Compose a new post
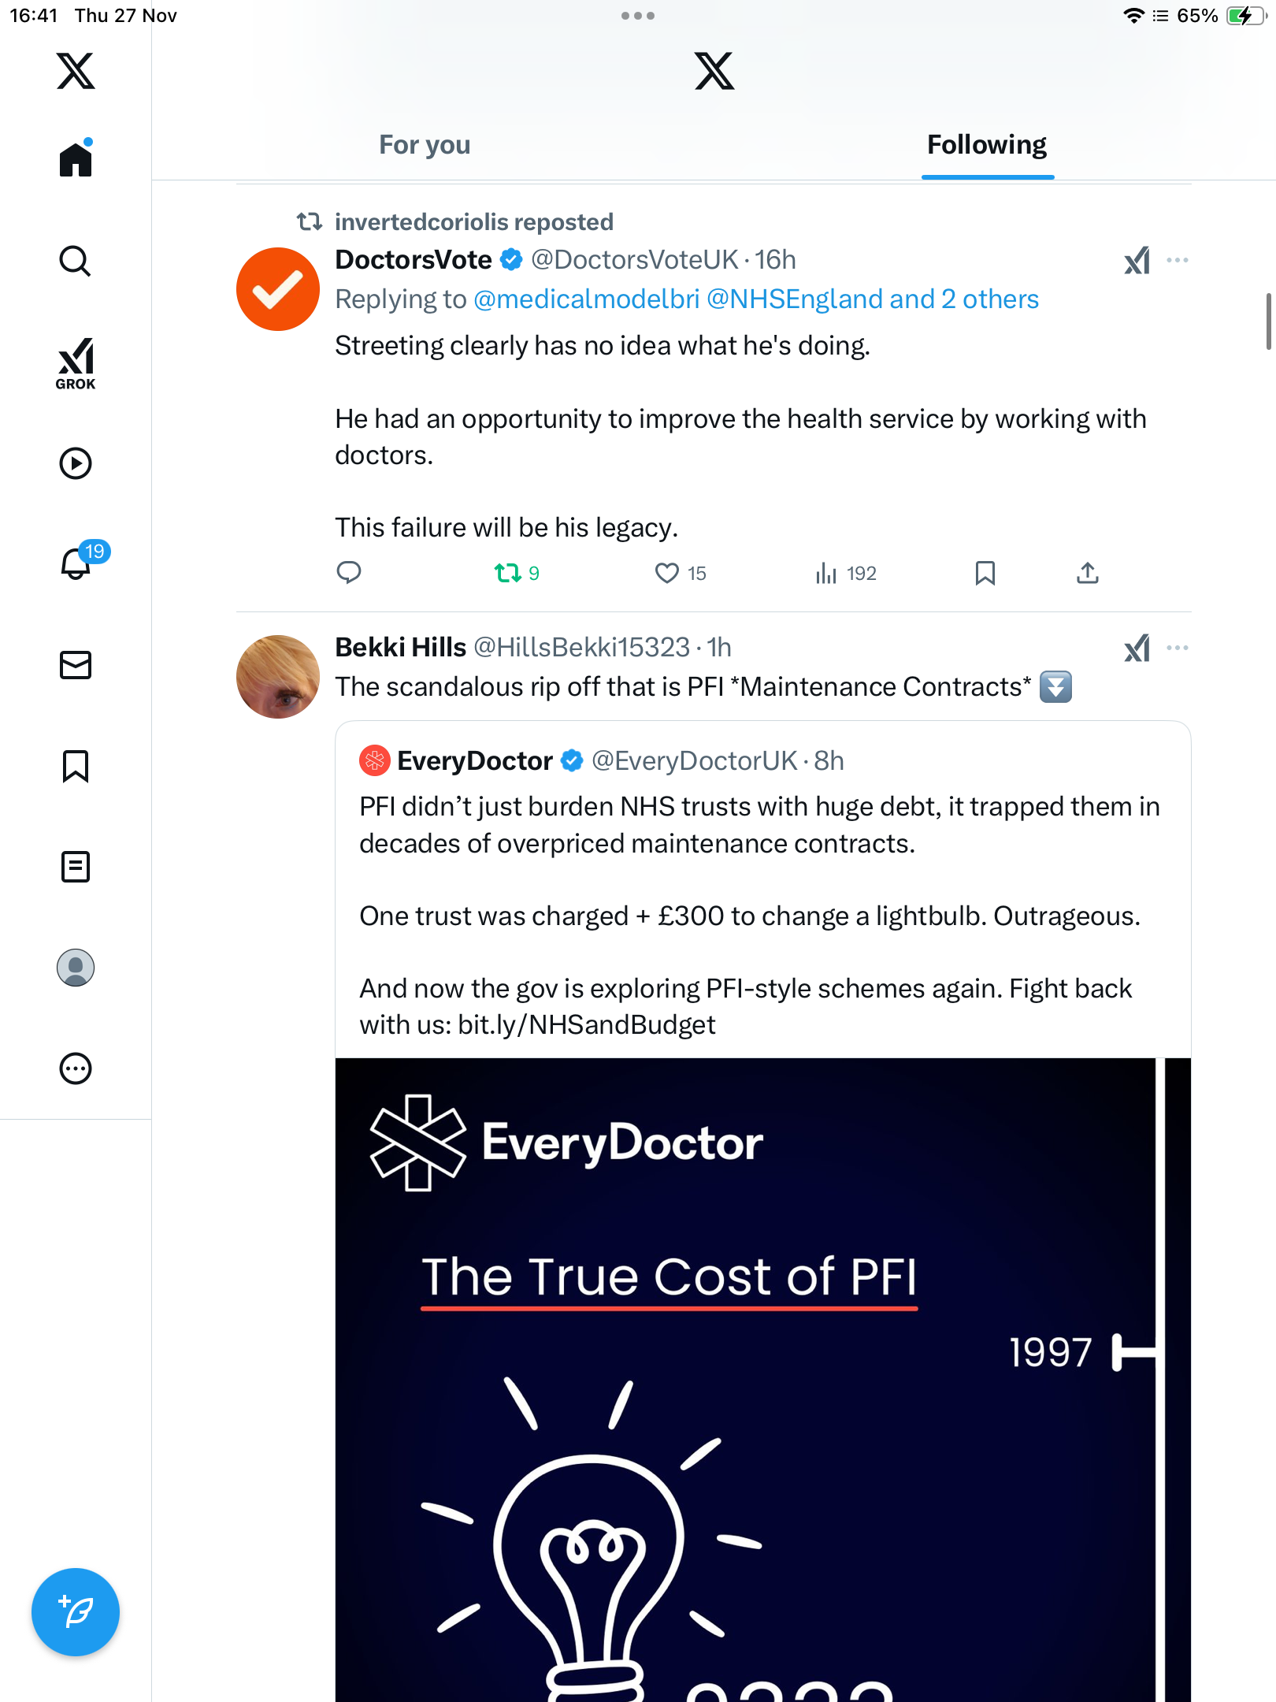Viewport: 1276px width, 1702px height. click(x=76, y=1612)
